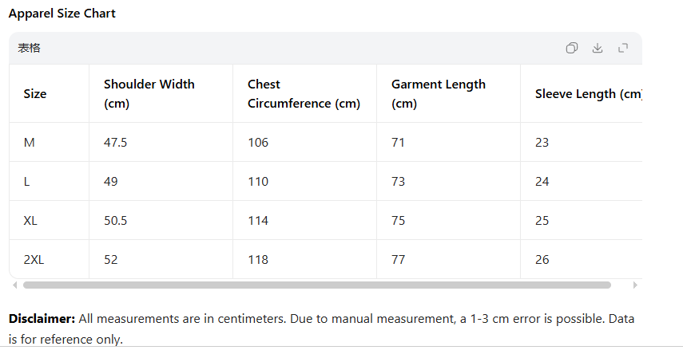Click the horizontal scrollbar thumb
Image resolution: width=683 pixels, height=350 pixels.
(x=316, y=285)
